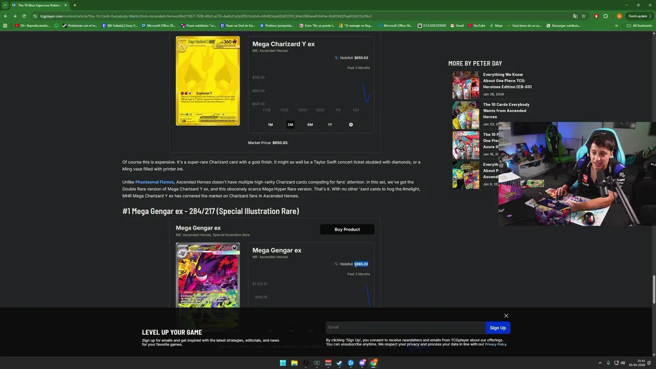Select the 3M range for Charizard chart
656x369 pixels.
tap(290, 125)
